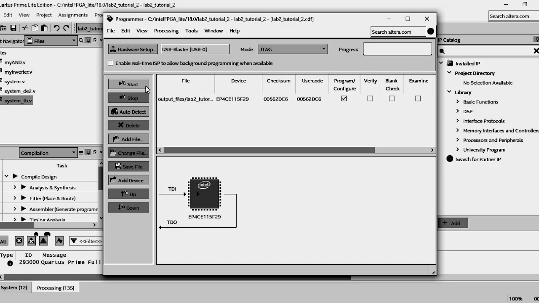Screen dimensions: 539x303
Task: Click the critical warning filter icon
Action: click(x=31, y=241)
